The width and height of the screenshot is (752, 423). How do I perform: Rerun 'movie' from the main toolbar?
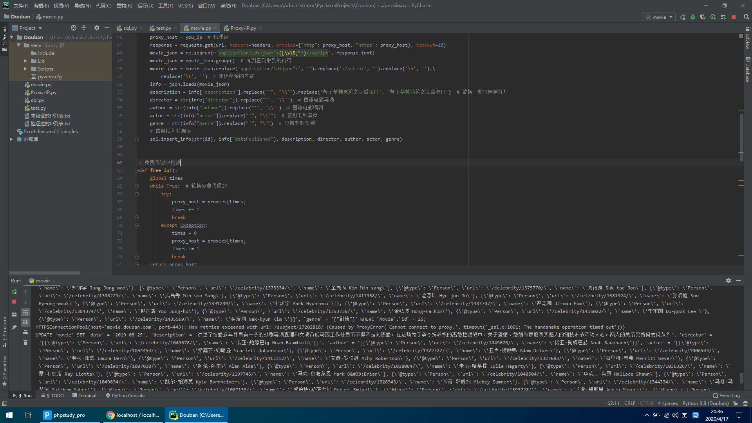pos(683,17)
